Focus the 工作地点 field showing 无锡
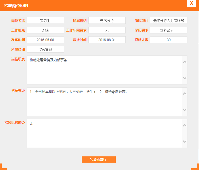This screenshot has height=170, width=199. point(45,30)
